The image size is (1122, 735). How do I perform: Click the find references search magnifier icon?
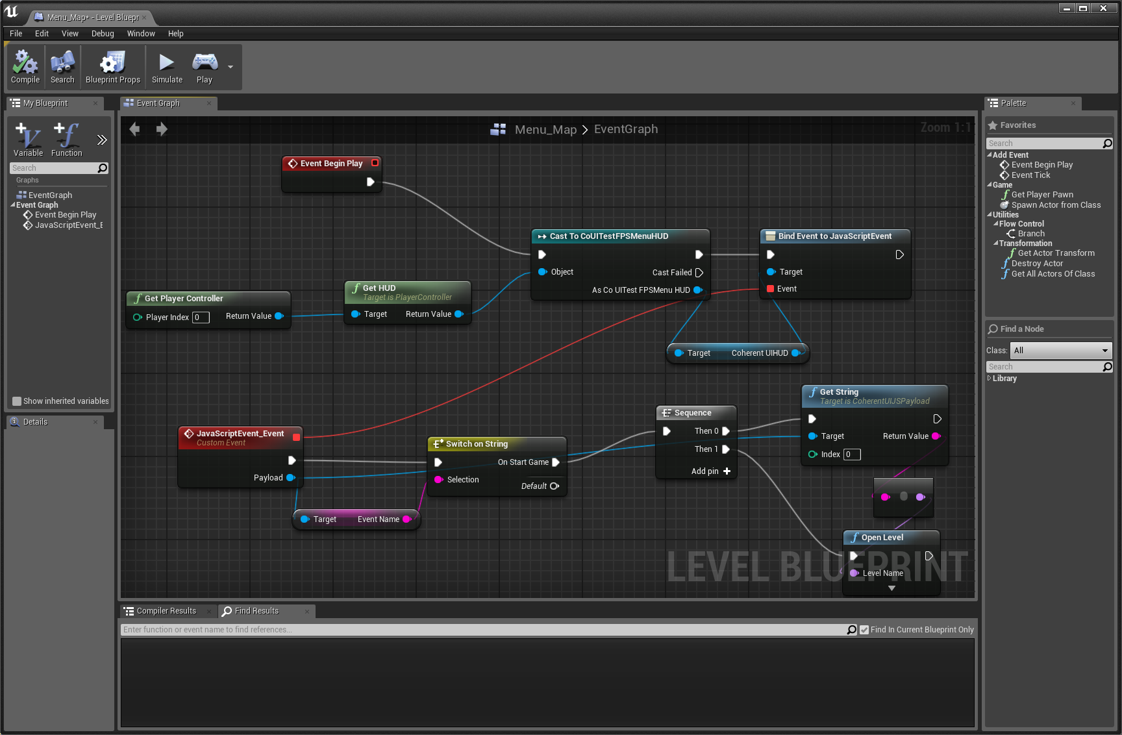point(852,630)
